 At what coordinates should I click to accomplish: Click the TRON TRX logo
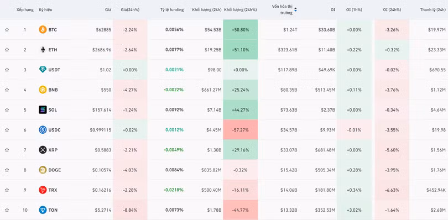[x=43, y=190]
